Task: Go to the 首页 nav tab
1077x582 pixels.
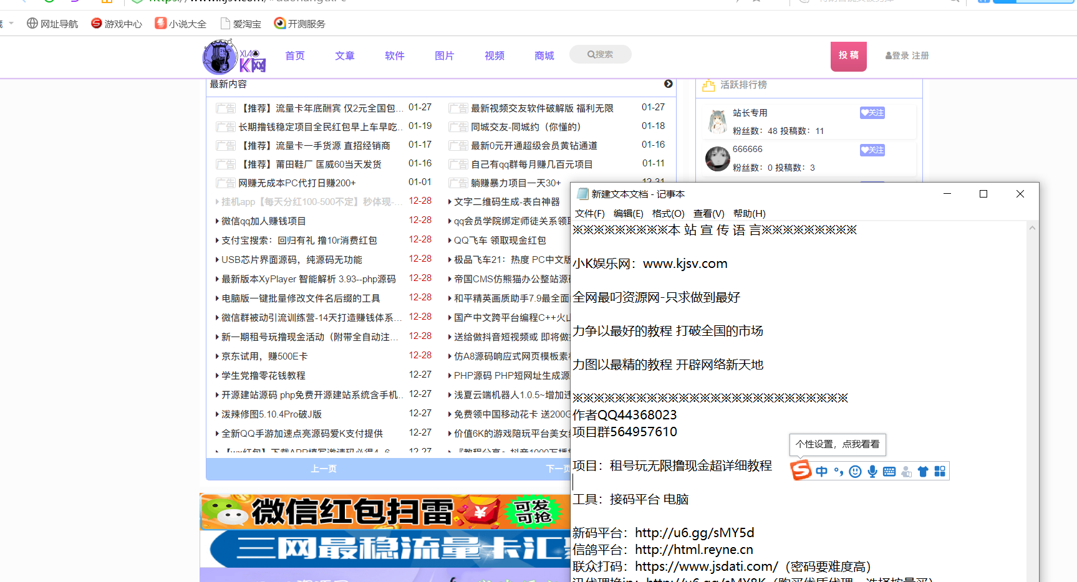Action: [x=295, y=56]
